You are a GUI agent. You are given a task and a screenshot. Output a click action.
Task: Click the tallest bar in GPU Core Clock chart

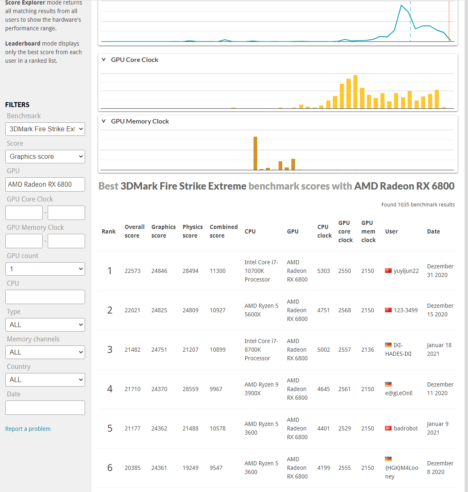(355, 92)
